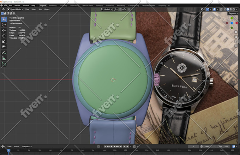Open the File menu
This screenshot has height=155, width=240.
click(6, 6)
